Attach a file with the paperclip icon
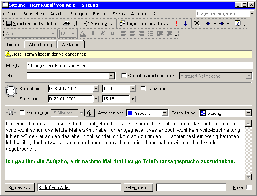257x196 pixels. (75, 24)
